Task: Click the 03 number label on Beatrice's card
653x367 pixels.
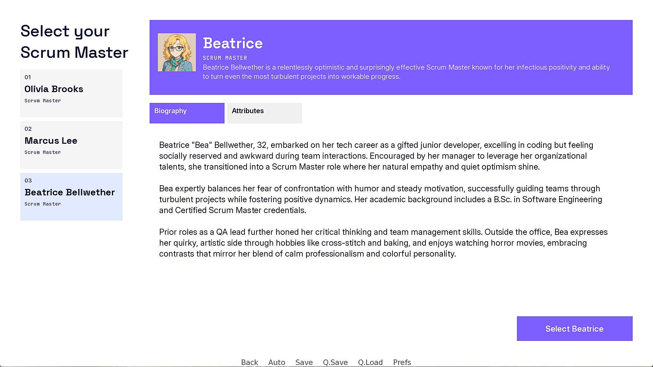Action: (x=28, y=180)
